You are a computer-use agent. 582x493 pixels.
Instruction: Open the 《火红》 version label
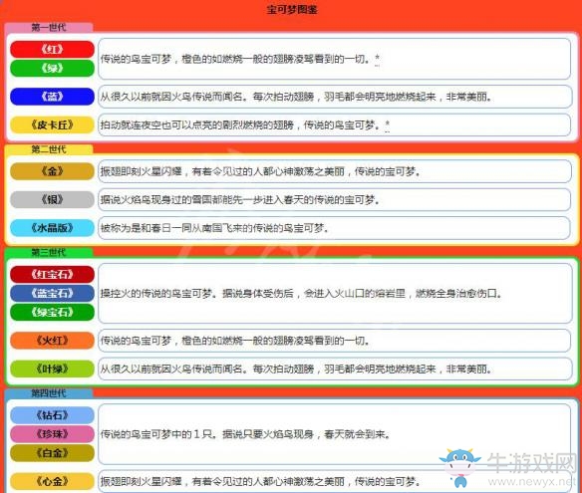coord(53,341)
